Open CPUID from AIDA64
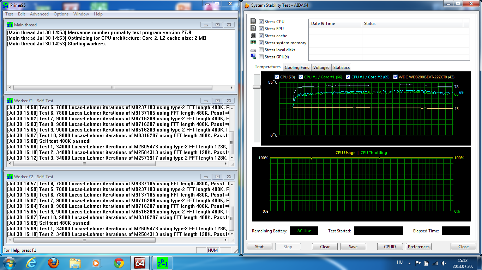482x270 pixels. point(390,247)
